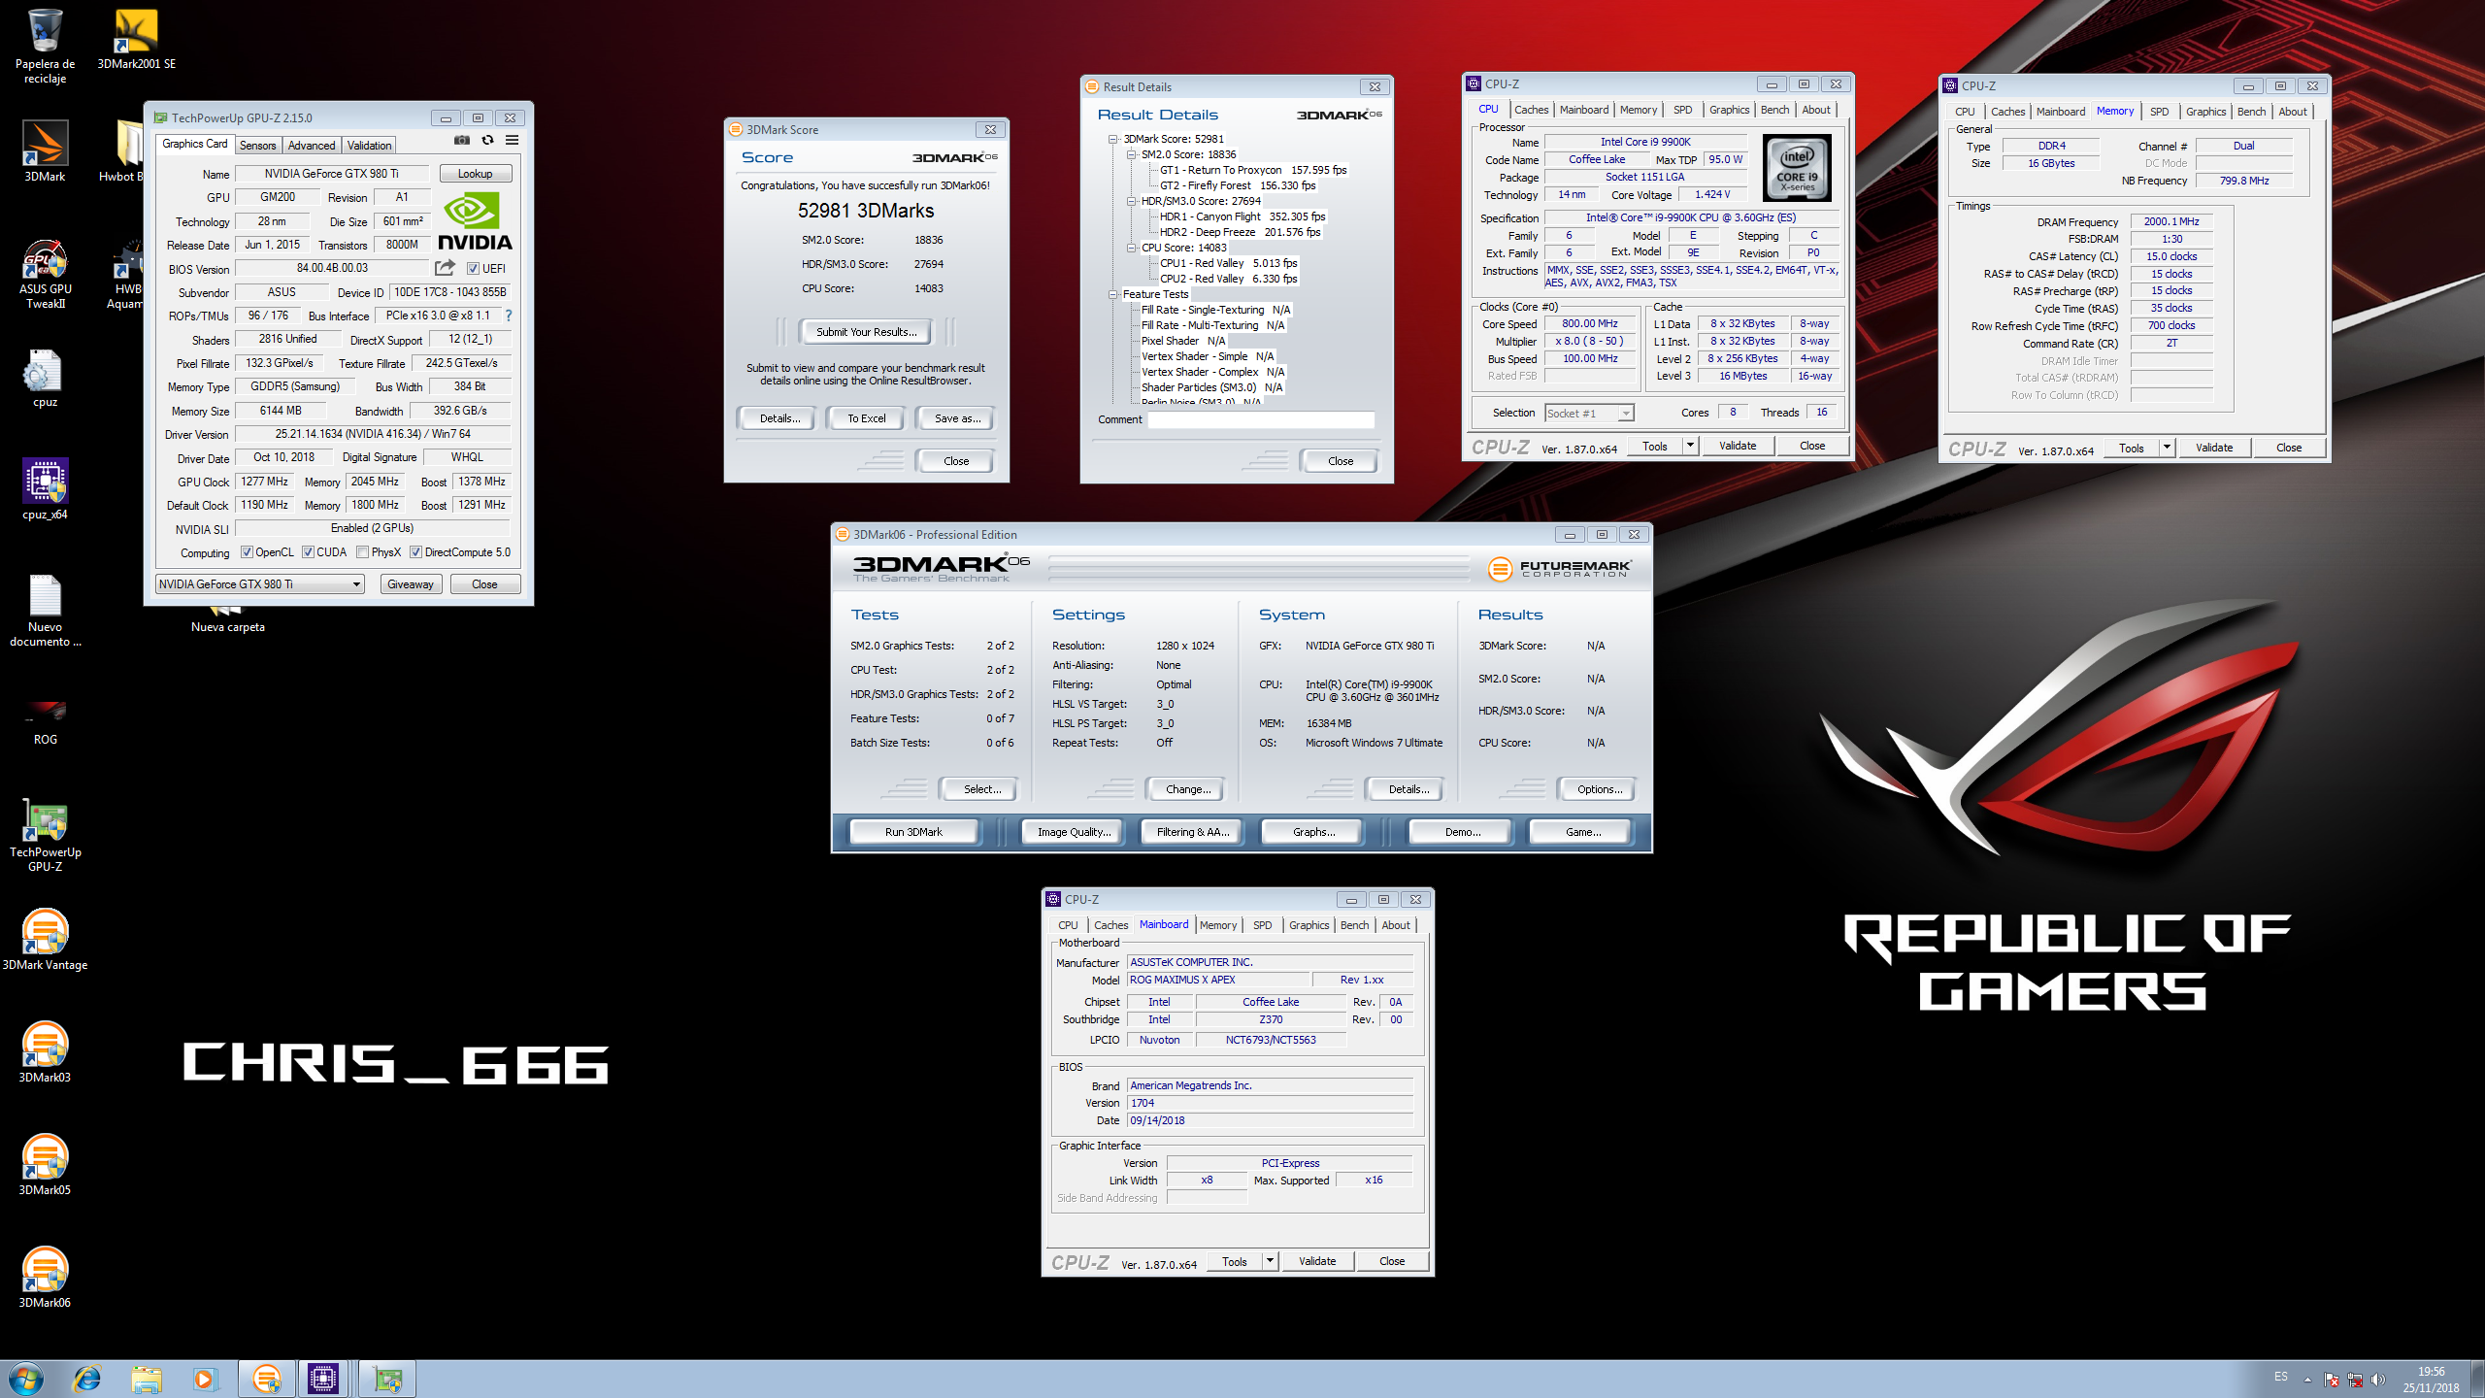The image size is (2485, 1398).
Task: Open the cpuz desktop icon
Action: pyautogui.click(x=45, y=379)
